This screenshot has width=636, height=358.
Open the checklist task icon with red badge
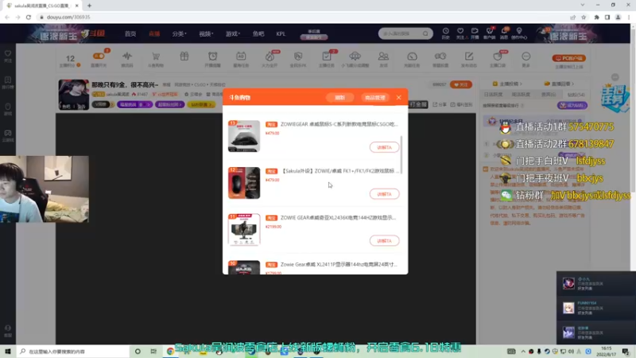(x=327, y=56)
